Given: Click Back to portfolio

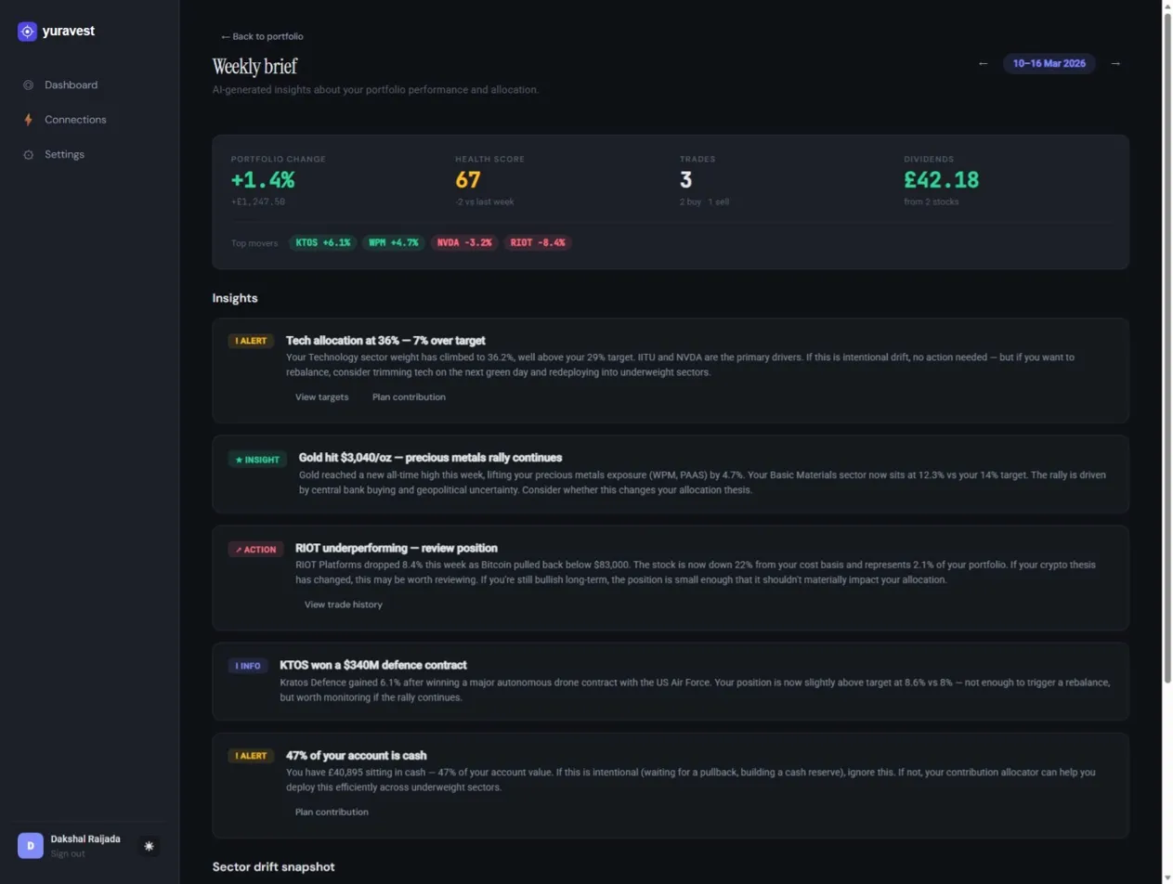Looking at the screenshot, I should [x=262, y=36].
